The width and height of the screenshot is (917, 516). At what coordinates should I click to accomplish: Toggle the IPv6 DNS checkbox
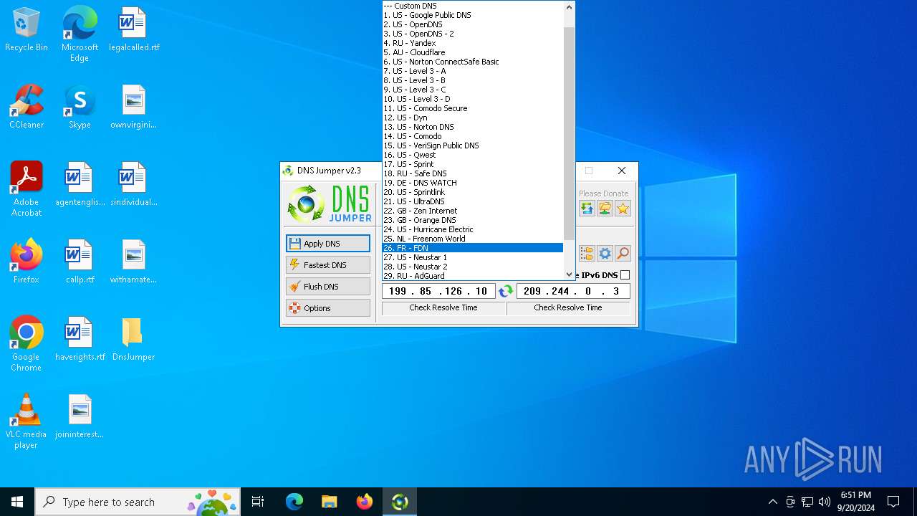[625, 275]
